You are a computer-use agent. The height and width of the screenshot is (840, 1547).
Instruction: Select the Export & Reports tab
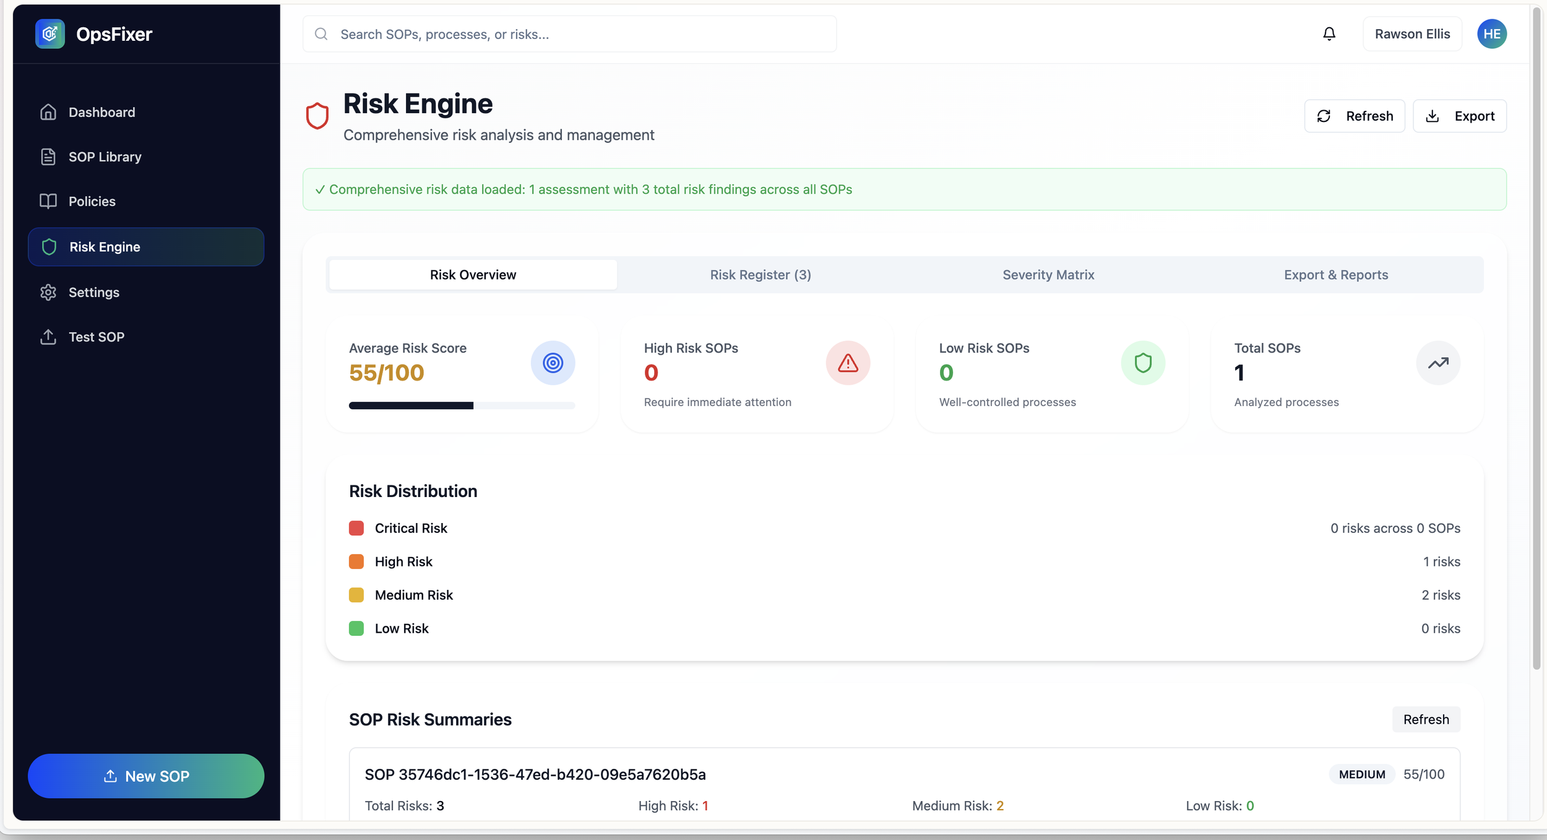coord(1335,275)
